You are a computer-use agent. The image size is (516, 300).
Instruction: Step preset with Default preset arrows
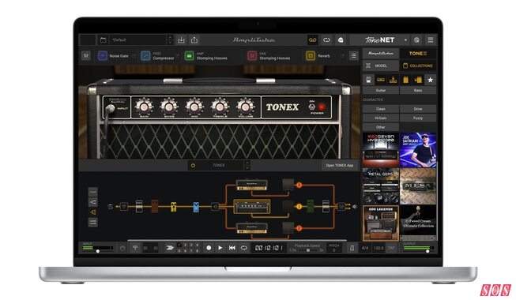point(170,39)
